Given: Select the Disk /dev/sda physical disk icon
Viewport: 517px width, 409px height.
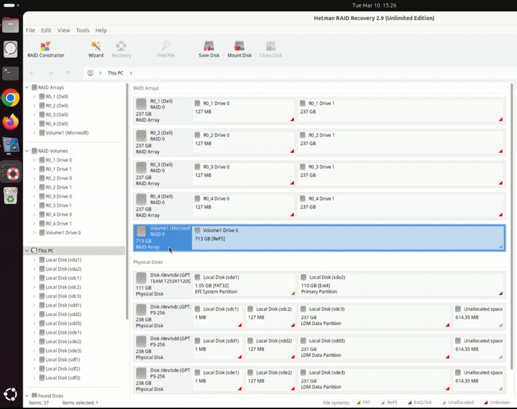Looking at the screenshot, I should pyautogui.click(x=141, y=278).
